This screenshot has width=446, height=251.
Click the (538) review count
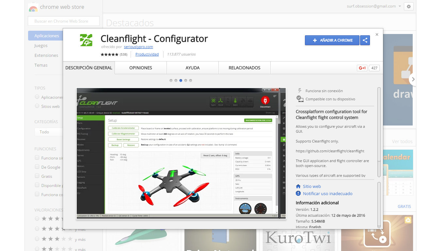tap(123, 55)
